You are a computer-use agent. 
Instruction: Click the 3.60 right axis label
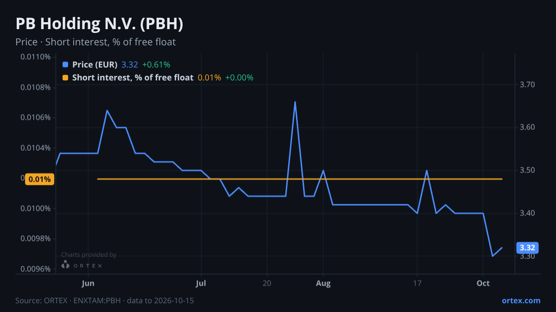(x=527, y=128)
